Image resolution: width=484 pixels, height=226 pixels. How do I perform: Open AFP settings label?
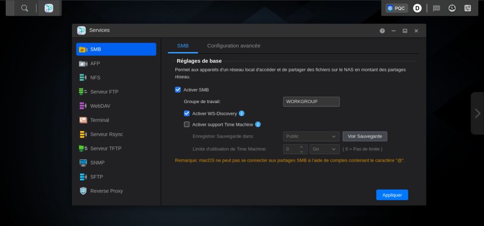[x=95, y=64]
